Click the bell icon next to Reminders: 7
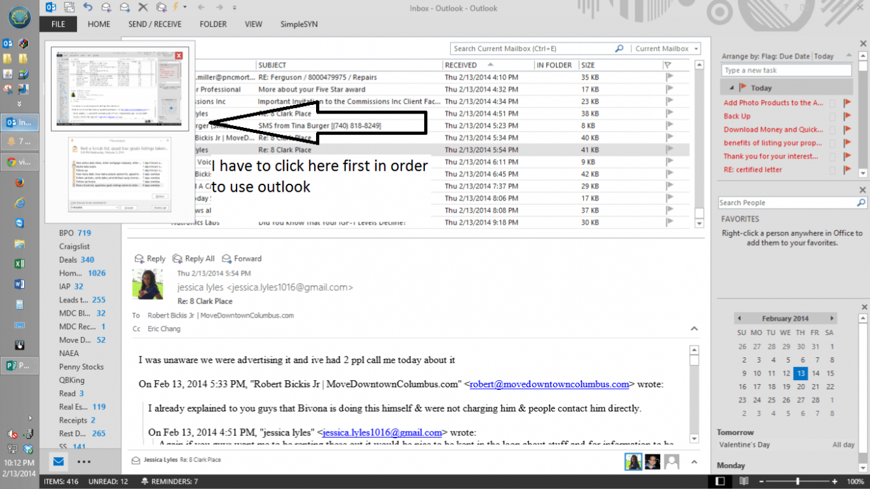 point(144,481)
